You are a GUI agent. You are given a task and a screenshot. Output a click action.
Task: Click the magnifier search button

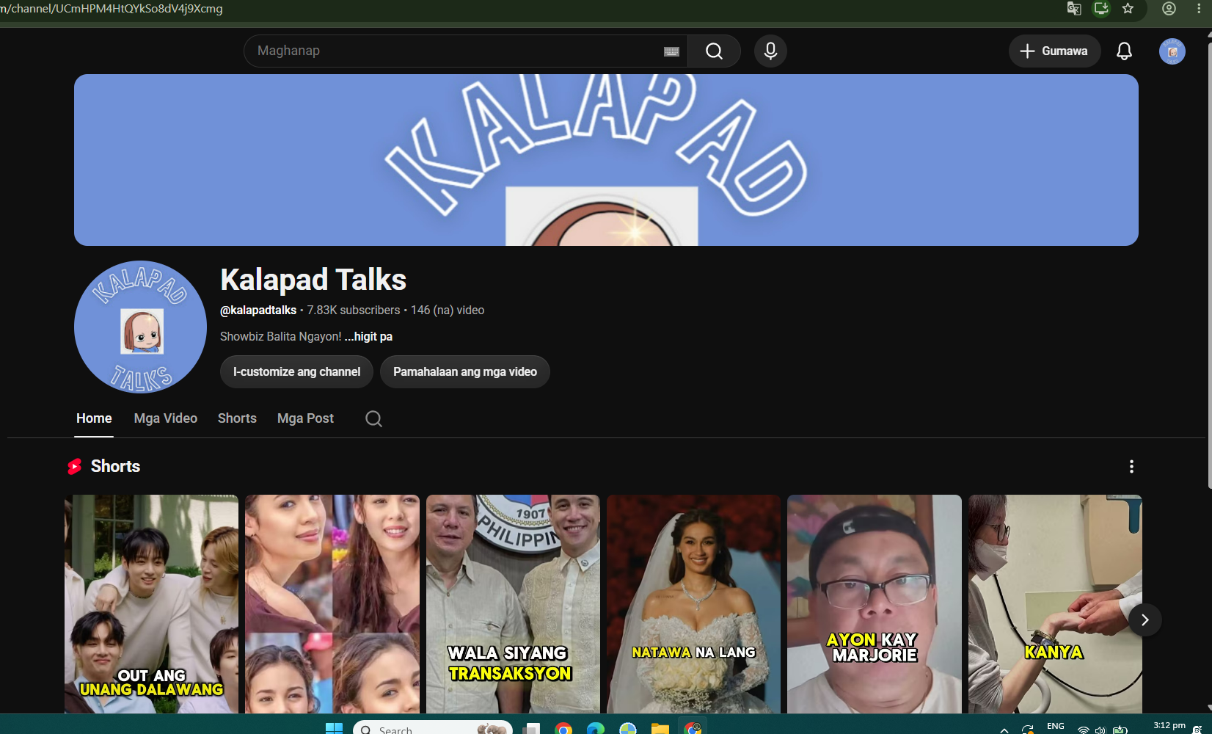click(714, 51)
